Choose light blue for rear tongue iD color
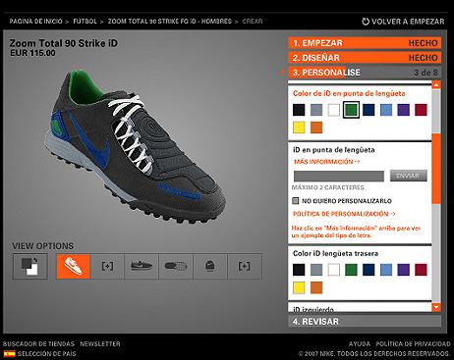The height and width of the screenshot is (360, 454). pos(386,270)
